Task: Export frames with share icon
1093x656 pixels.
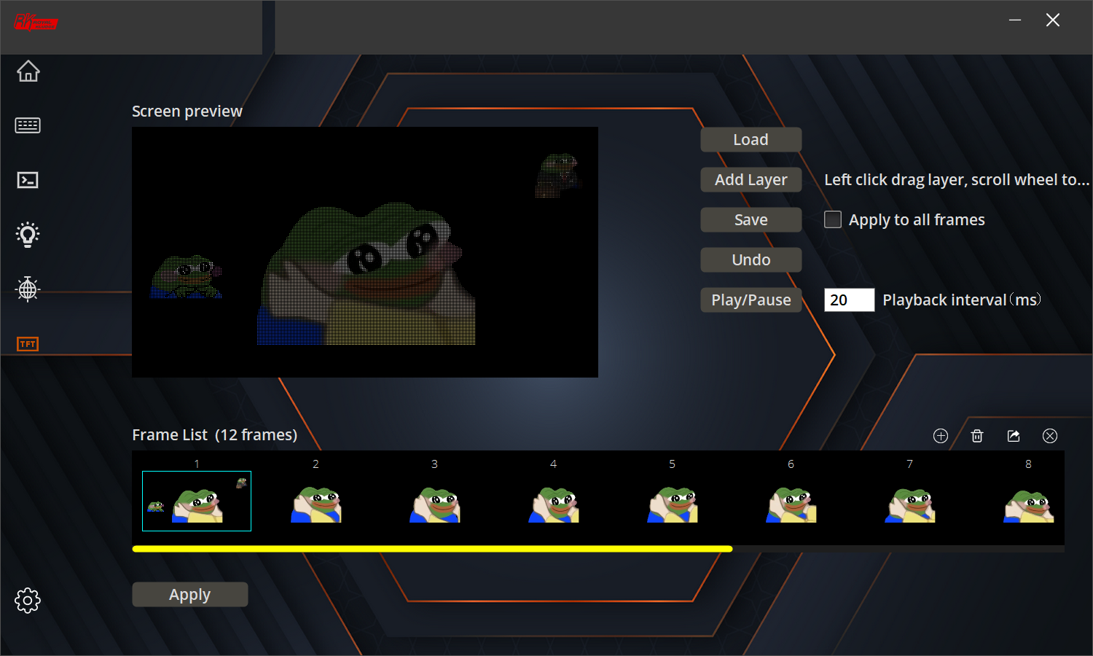Action: point(1014,436)
